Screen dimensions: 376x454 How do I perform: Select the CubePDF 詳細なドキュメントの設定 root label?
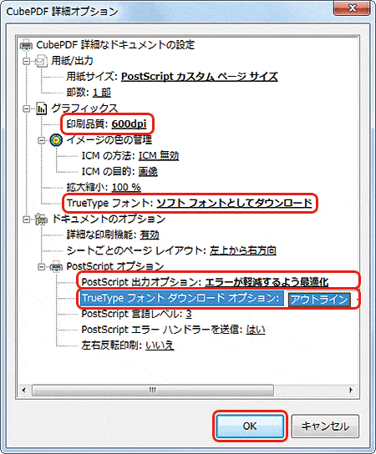115,45
